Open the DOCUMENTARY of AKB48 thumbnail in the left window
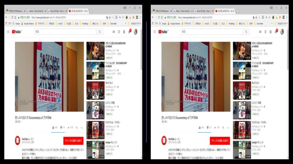293x164 pixels. pos(95,51)
